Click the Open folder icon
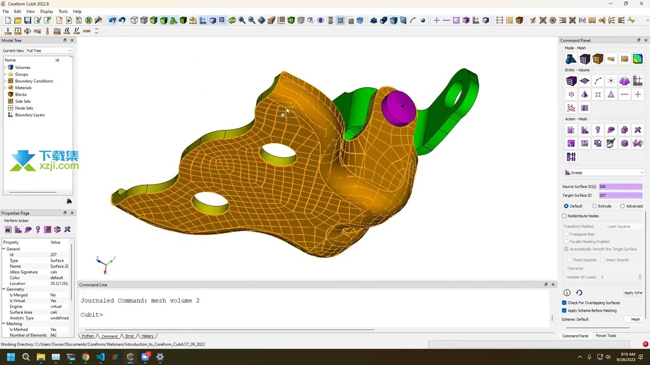 (18, 20)
